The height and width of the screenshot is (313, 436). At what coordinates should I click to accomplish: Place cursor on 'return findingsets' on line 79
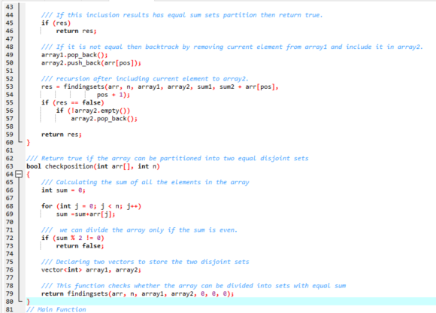pos(74,293)
